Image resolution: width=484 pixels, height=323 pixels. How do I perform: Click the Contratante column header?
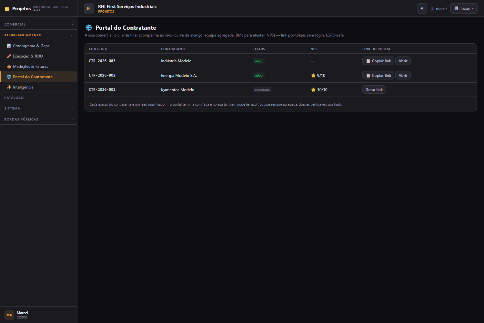point(174,49)
